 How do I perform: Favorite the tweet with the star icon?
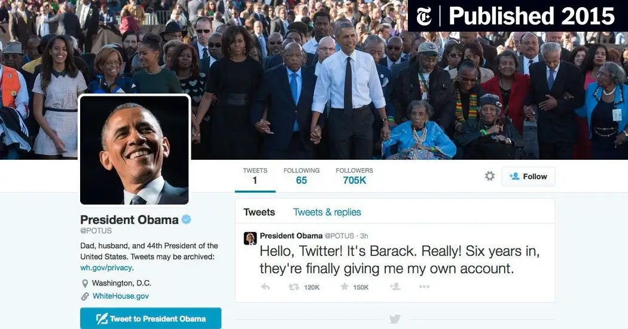(x=344, y=287)
